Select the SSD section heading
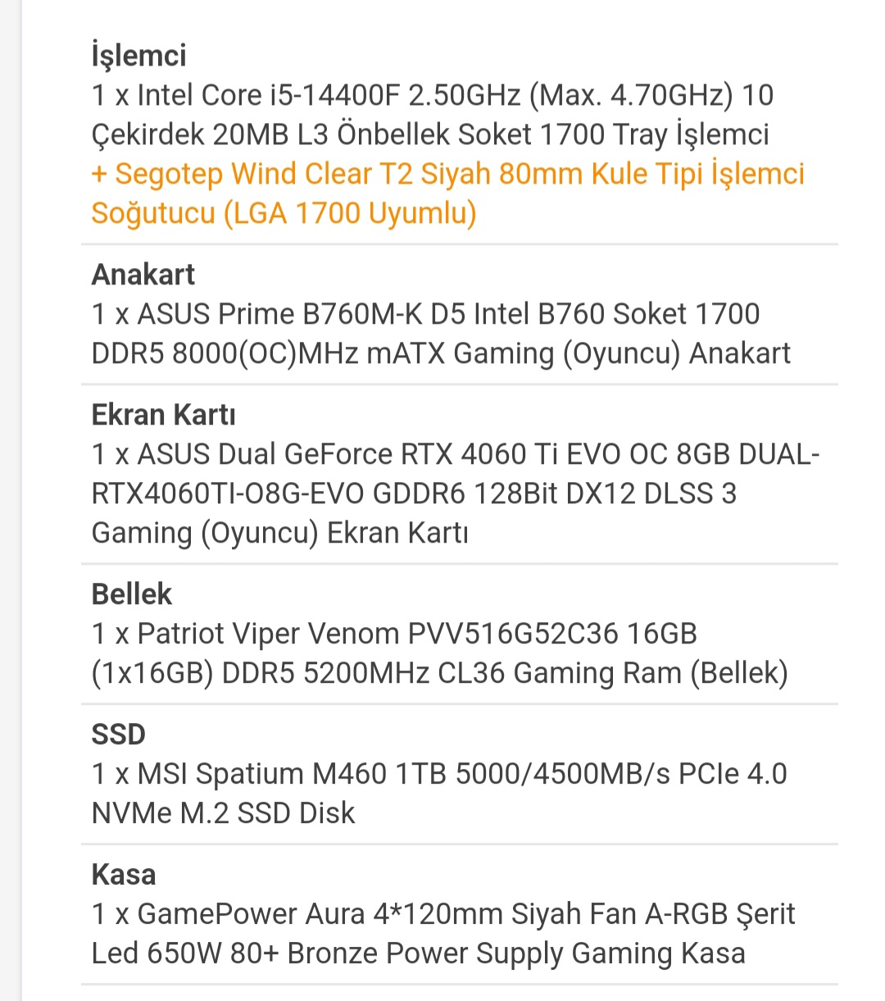This screenshot has height=1001, width=885. pyautogui.click(x=118, y=734)
